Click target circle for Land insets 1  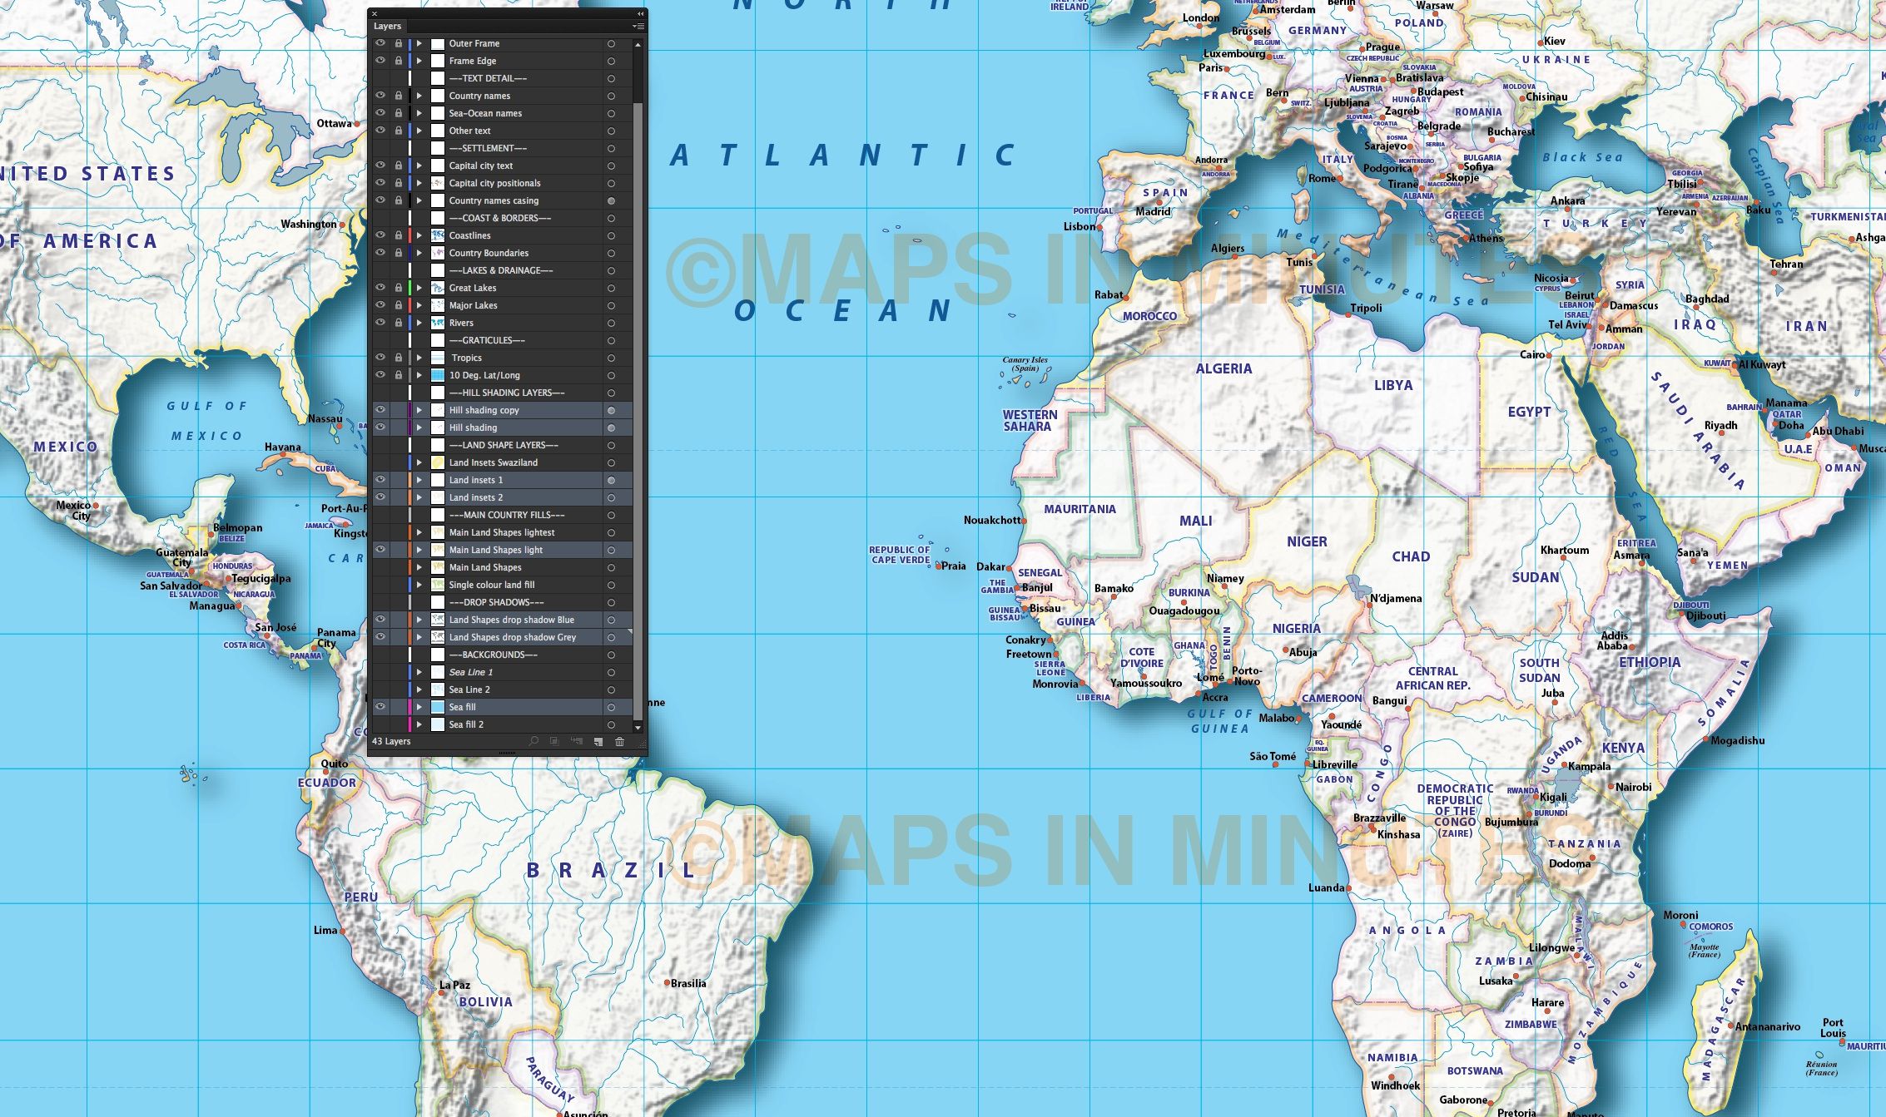pos(612,480)
